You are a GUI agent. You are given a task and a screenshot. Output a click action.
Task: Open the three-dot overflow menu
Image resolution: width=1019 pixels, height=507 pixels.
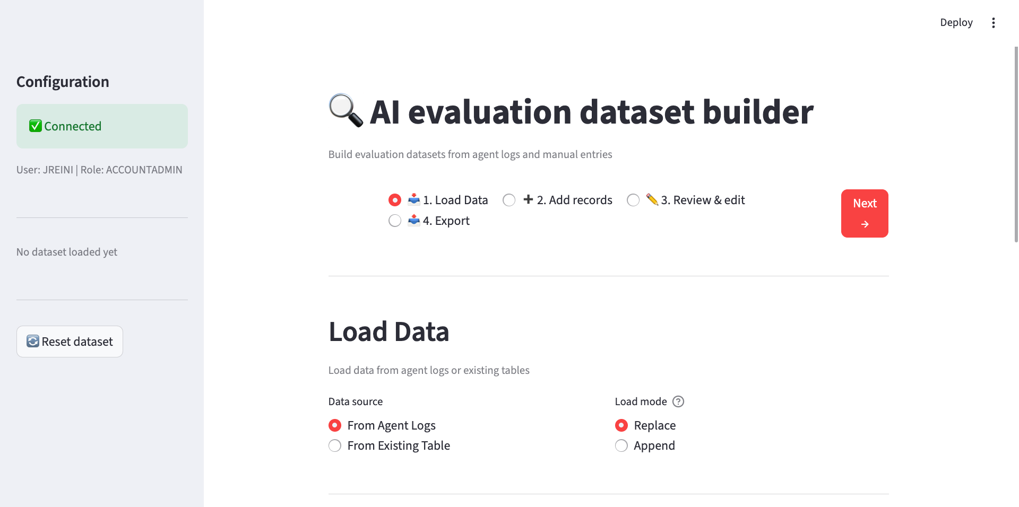pos(994,22)
